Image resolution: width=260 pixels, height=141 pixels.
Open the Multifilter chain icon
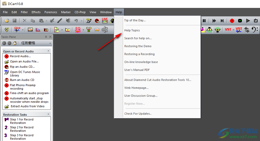[89, 30]
